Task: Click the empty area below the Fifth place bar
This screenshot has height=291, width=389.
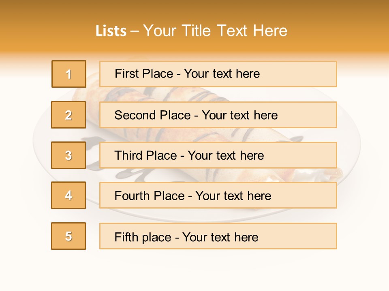Action: click(x=194, y=269)
